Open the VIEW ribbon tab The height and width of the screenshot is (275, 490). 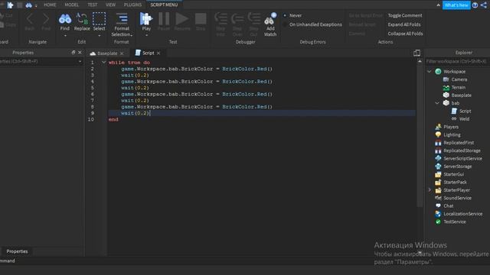pos(110,5)
